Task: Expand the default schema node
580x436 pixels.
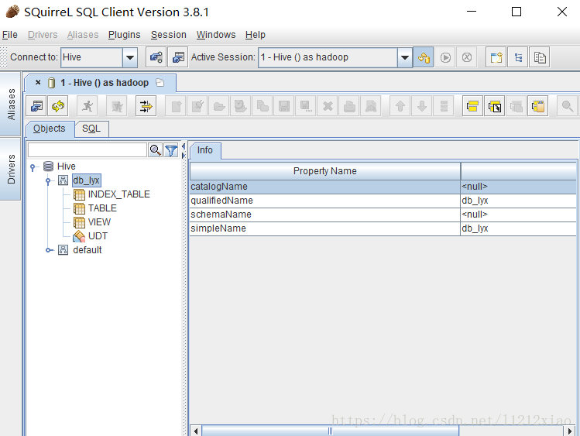Action: [49, 250]
